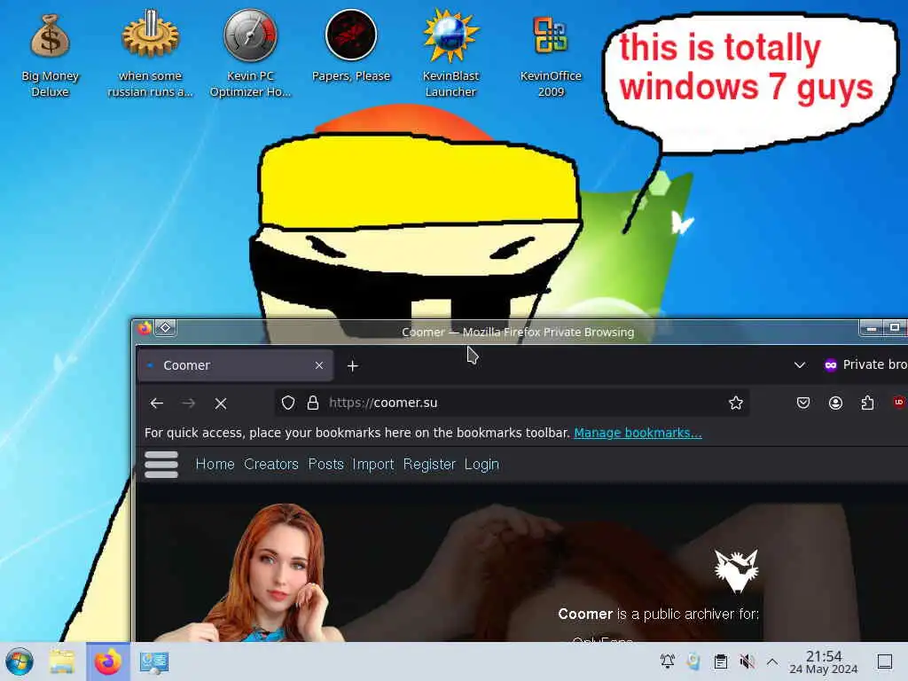908x681 pixels.
Task: Select the gear icon labeled 'when some russian runs a...'
Action: 150,54
